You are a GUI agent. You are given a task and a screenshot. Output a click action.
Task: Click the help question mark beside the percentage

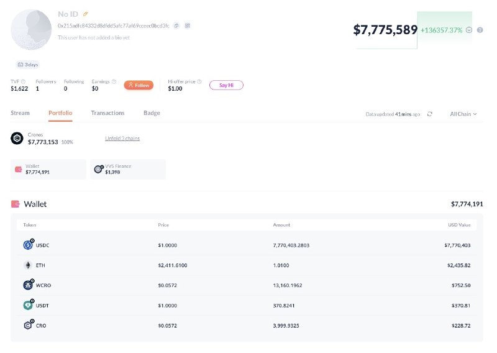tap(480, 30)
